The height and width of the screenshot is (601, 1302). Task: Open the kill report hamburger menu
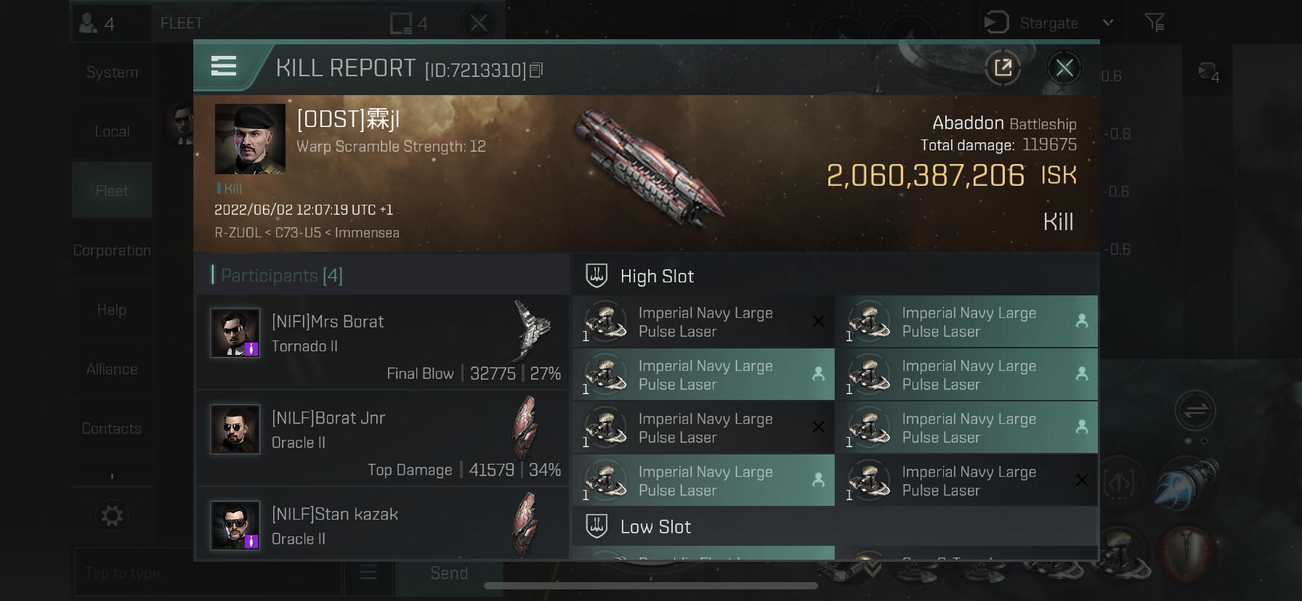tap(224, 67)
